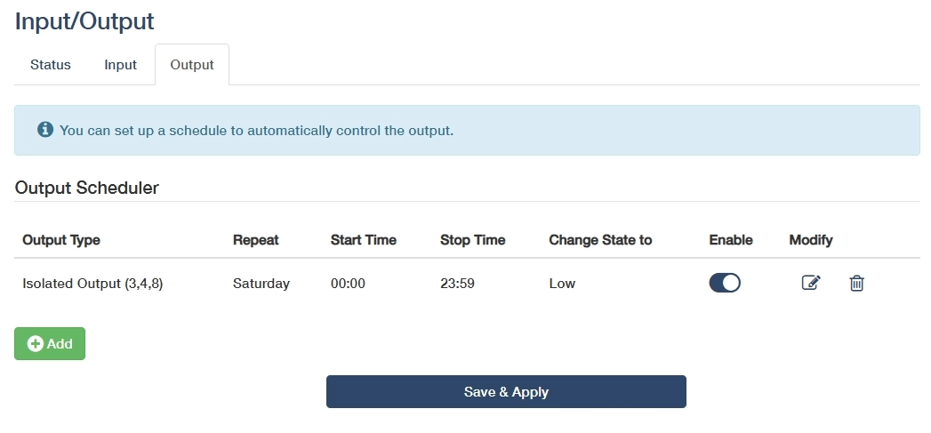Click the Change State to column header
931x433 pixels.
[x=600, y=240]
